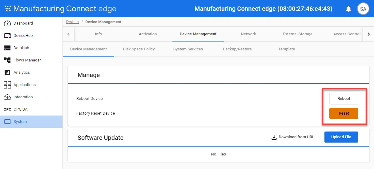Switch to the External Storage tab
Image resolution: width=374 pixels, height=169 pixels.
tap(298, 34)
